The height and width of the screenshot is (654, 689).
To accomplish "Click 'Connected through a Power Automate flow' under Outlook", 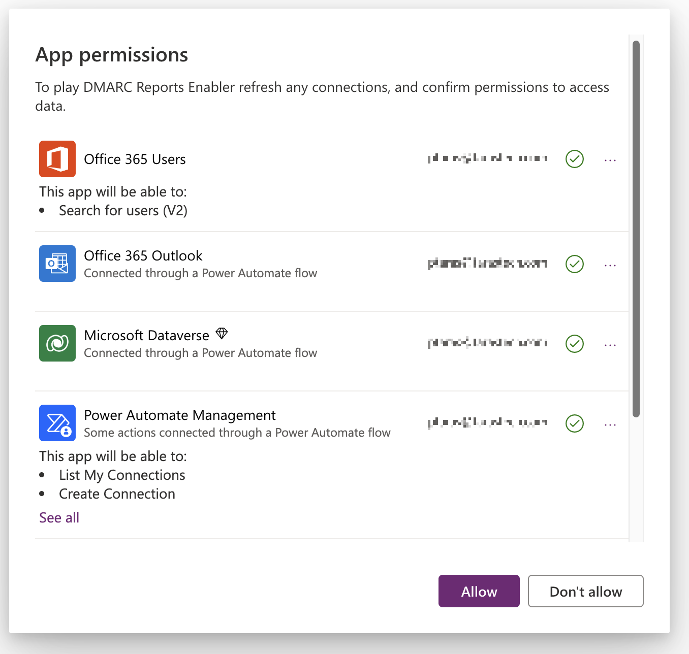I will [x=201, y=273].
